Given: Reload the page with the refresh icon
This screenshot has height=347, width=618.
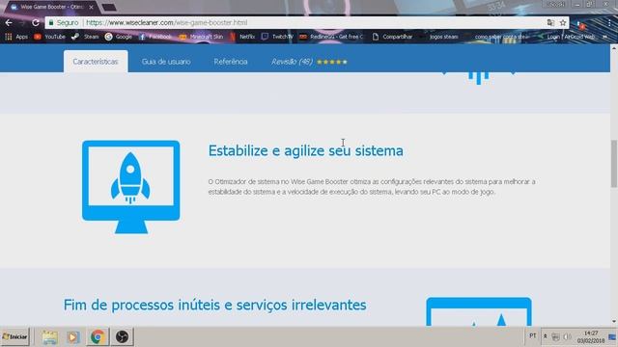Looking at the screenshot, I should 36,23.
